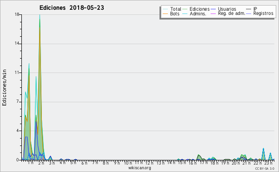
Task: Click the '12 h' x-axis label
Action: [149, 163]
